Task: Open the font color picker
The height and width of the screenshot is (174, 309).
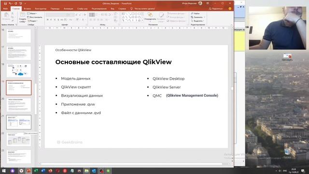Action: (84, 20)
